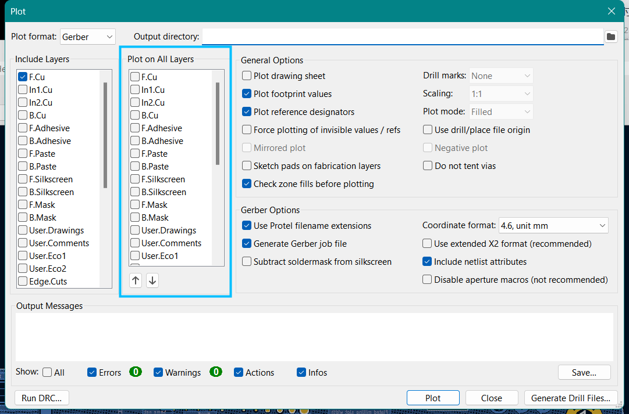Enable Disable aperture macros option
The image size is (629, 414).
427,279
